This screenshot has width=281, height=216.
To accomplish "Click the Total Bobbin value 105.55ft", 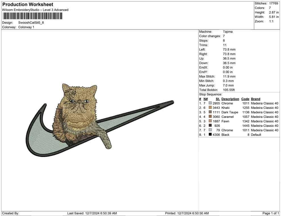I will [x=229, y=90].
